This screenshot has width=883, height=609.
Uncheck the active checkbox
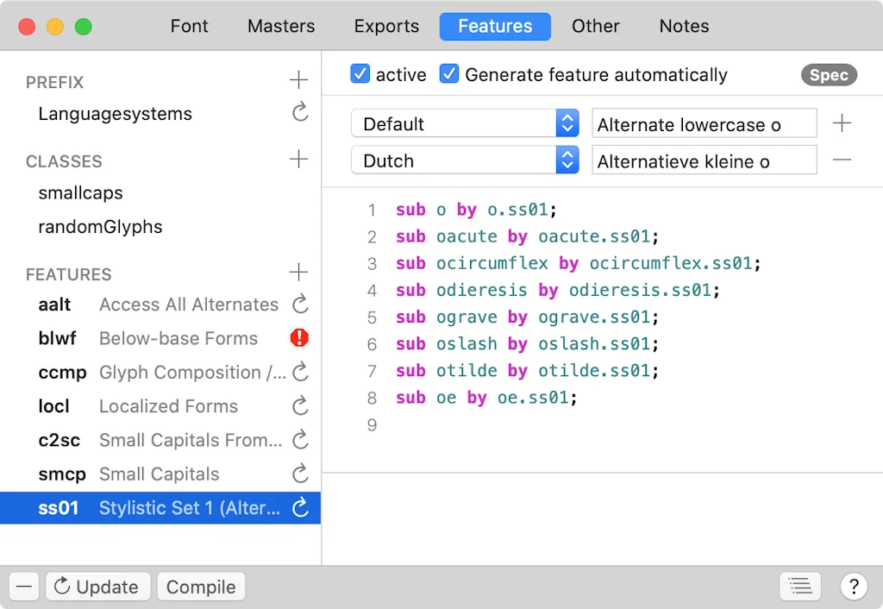click(x=360, y=74)
